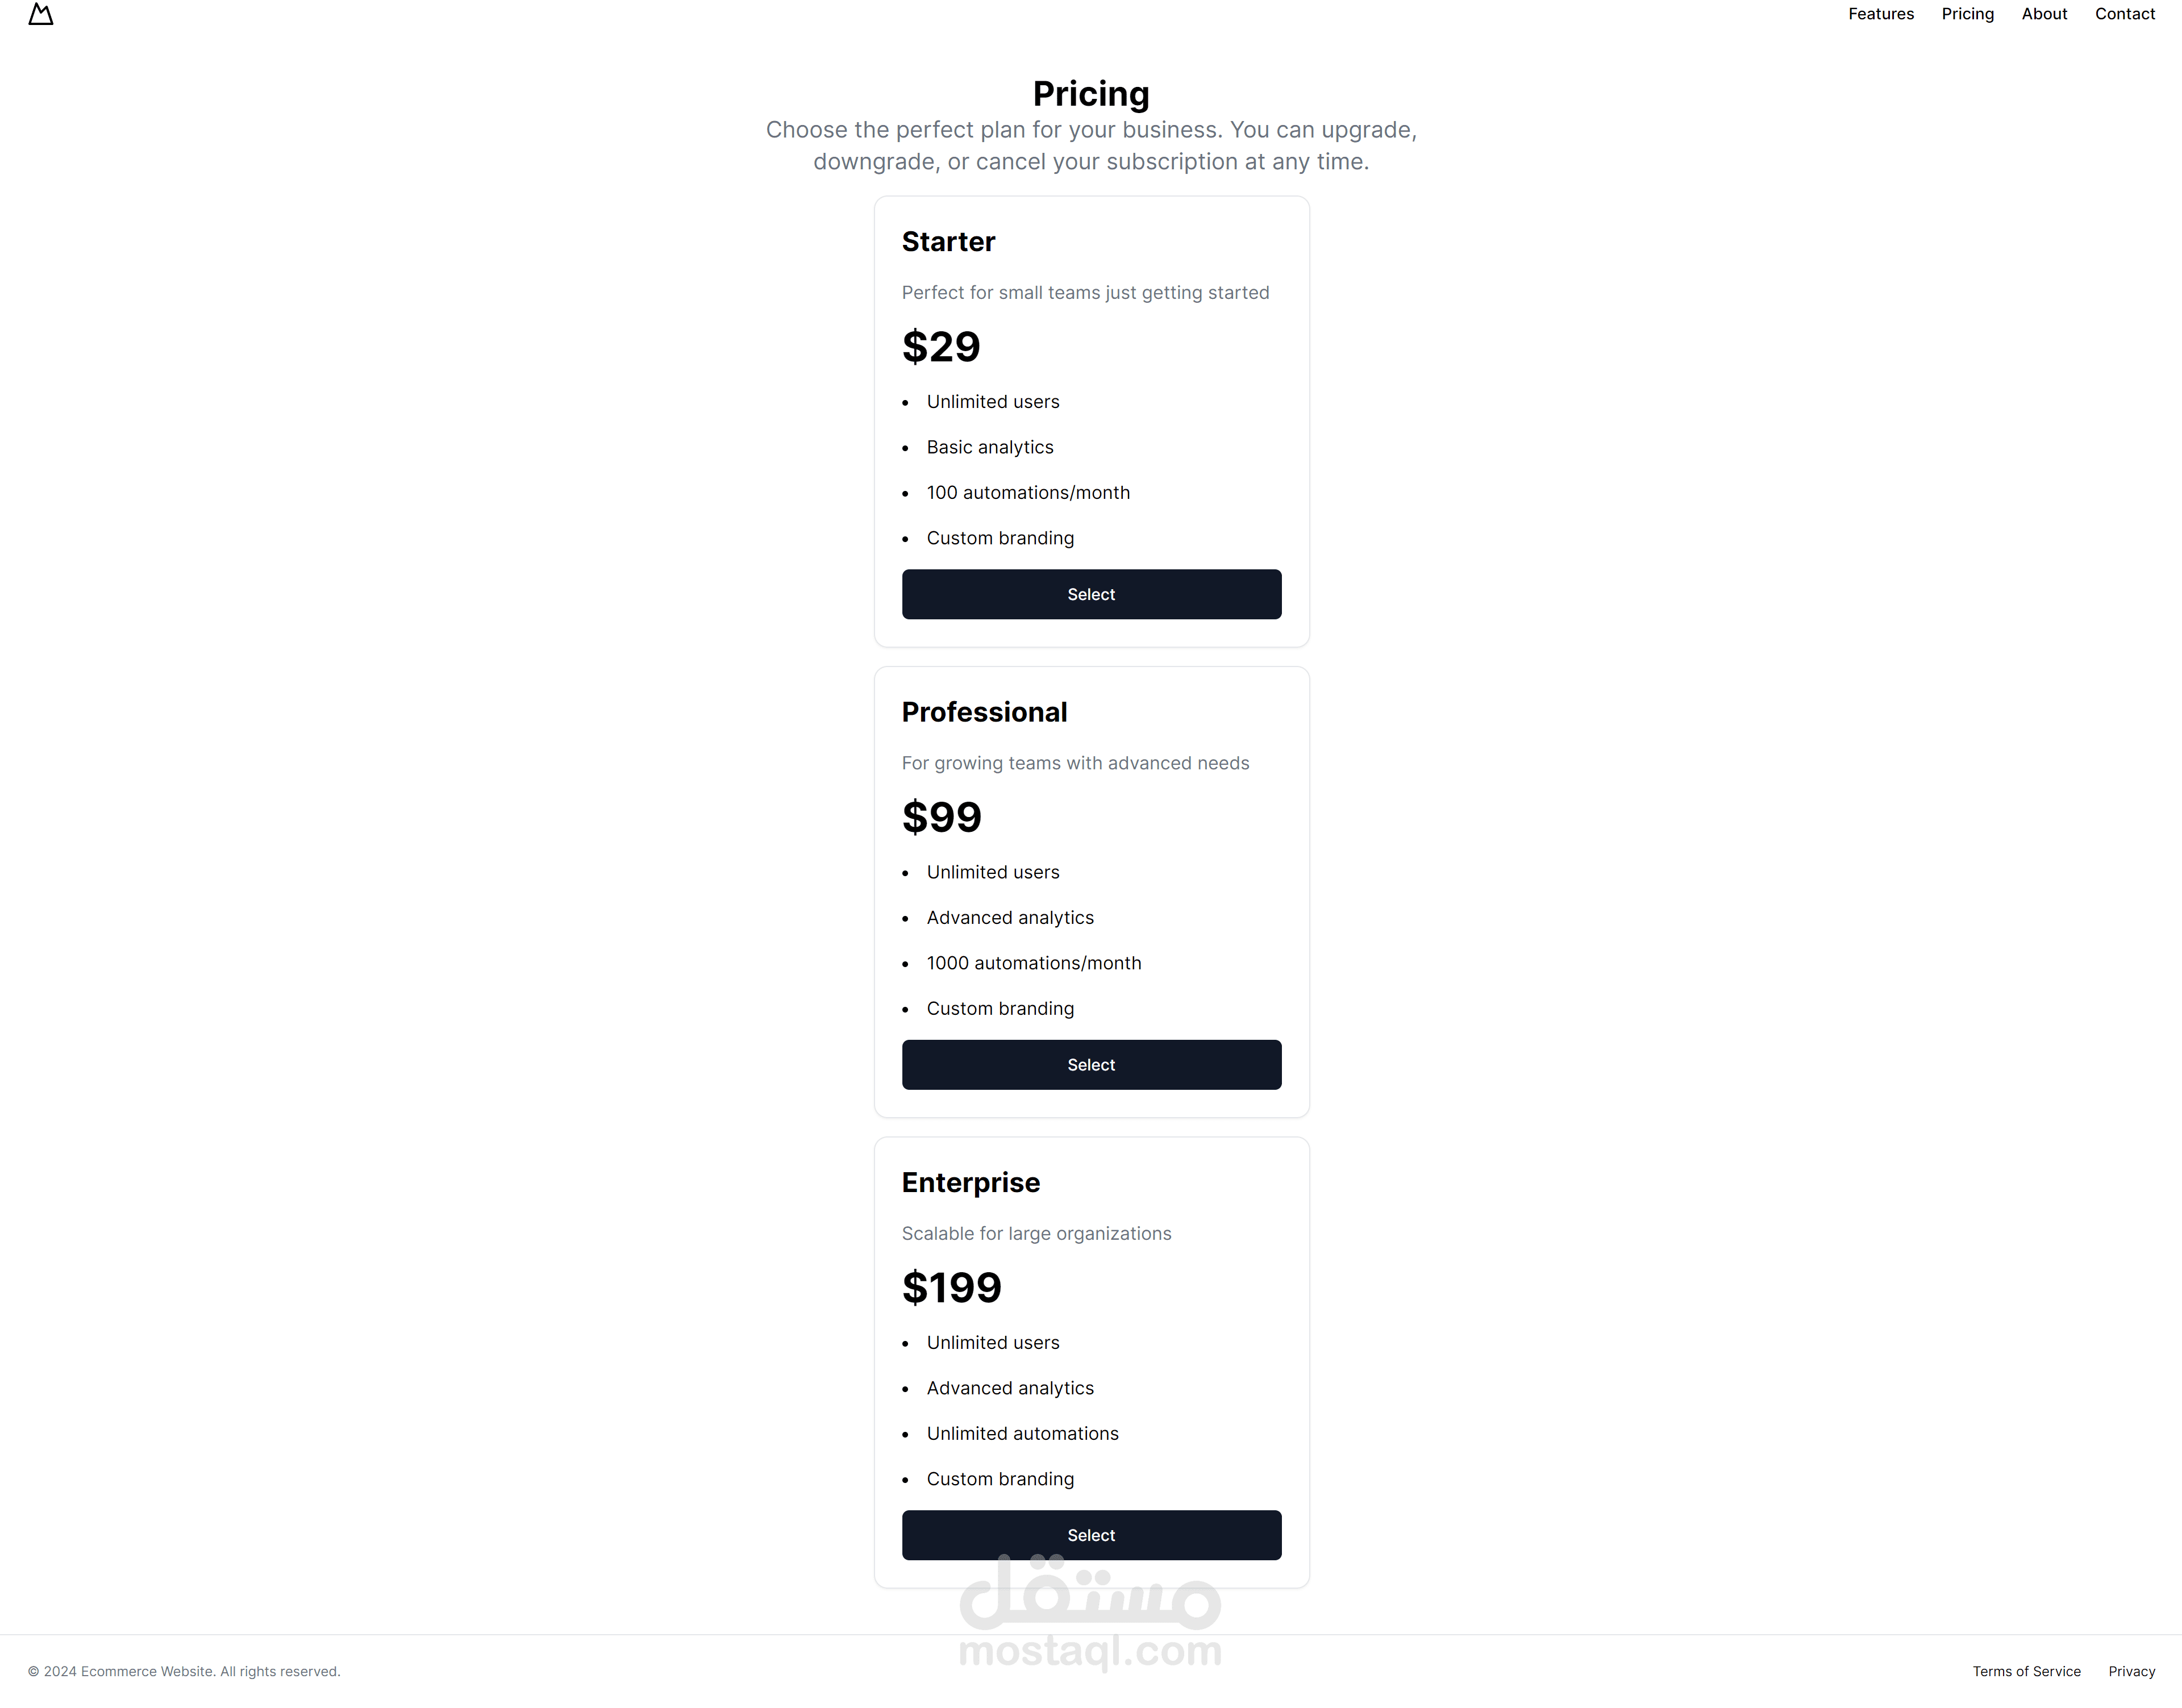This screenshot has height=1708, width=2182.
Task: Click the $199 price text
Action: (x=951, y=1287)
